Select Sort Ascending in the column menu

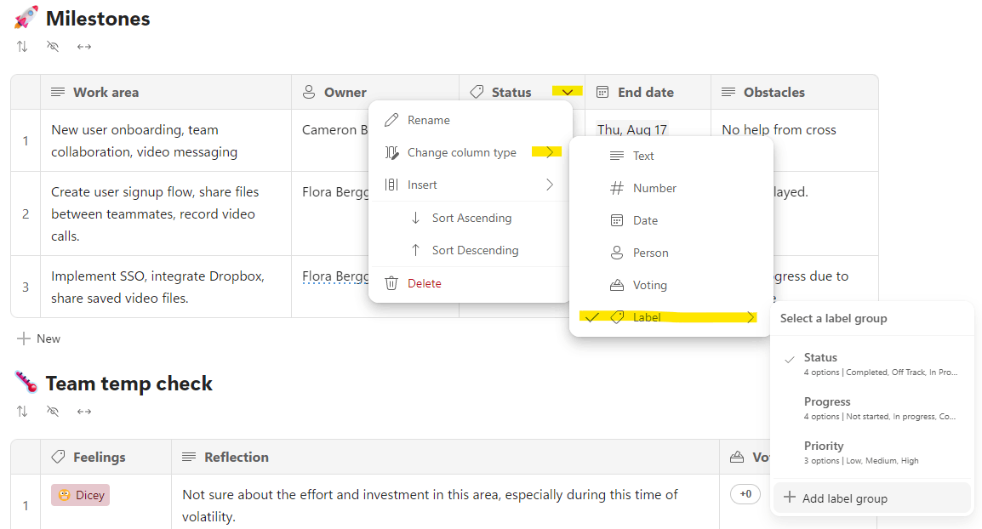point(471,218)
